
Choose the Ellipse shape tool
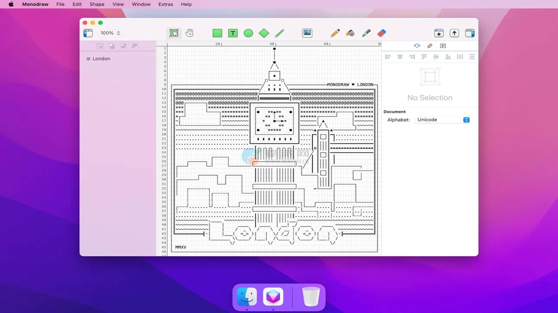point(248,33)
